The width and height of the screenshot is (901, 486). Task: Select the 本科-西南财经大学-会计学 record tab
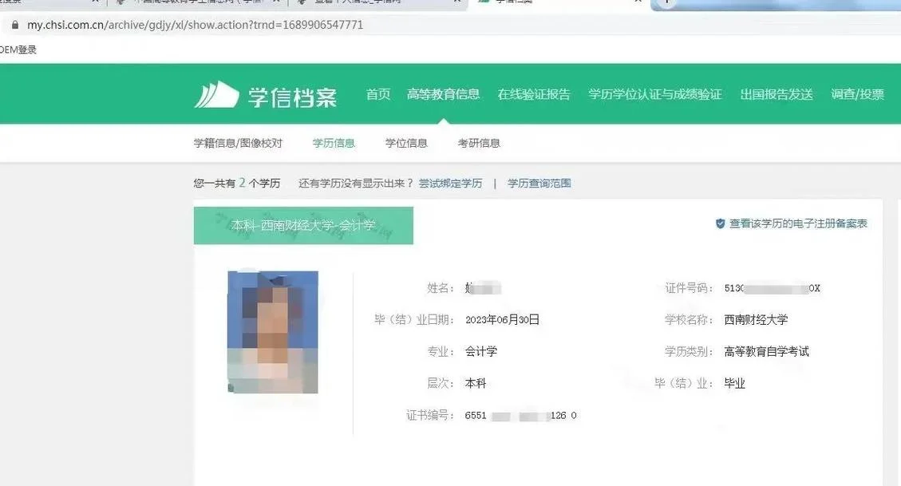pyautogui.click(x=303, y=225)
